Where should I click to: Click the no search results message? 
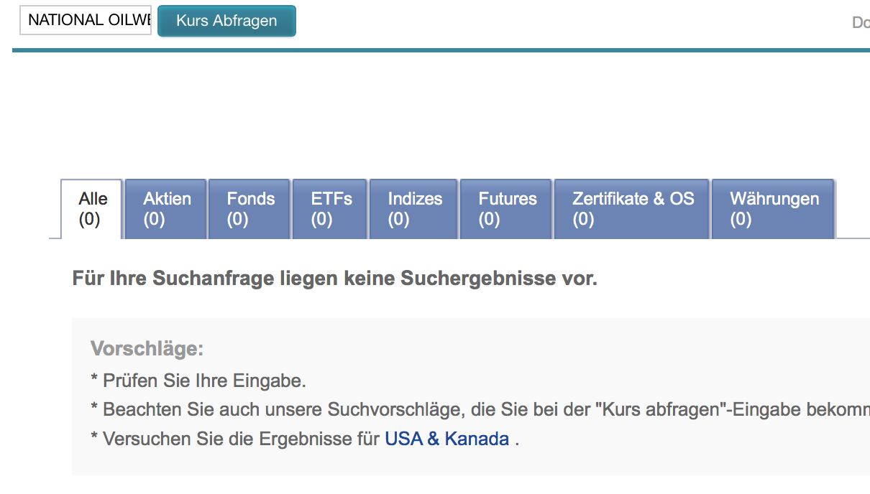point(334,278)
